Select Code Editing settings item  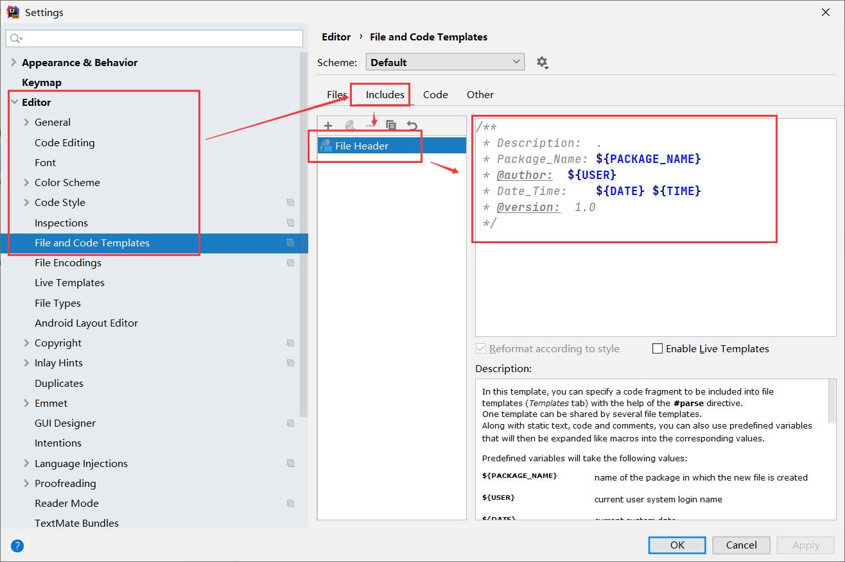pos(64,142)
